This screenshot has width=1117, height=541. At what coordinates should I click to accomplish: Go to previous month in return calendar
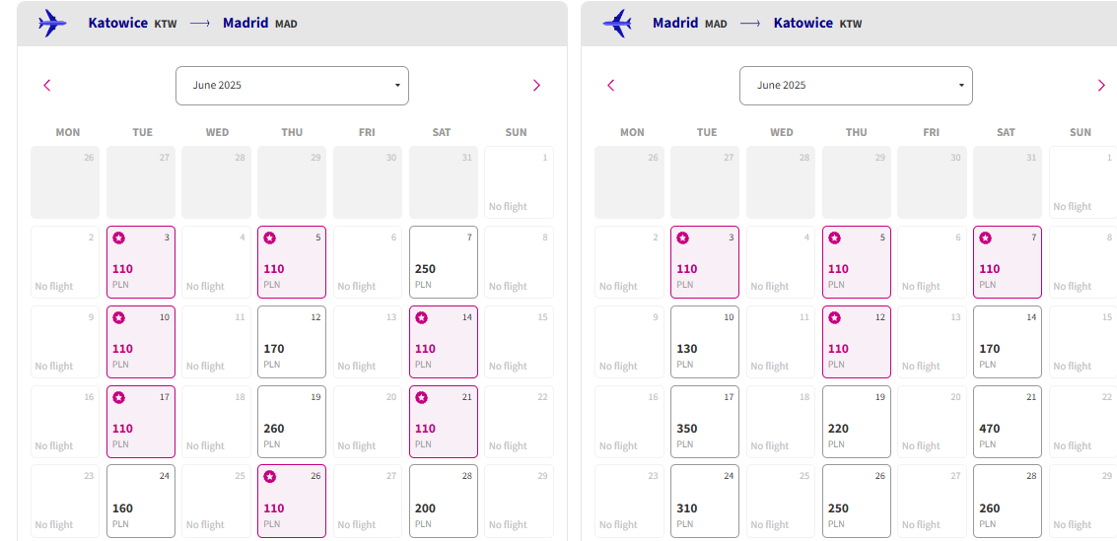tap(610, 86)
